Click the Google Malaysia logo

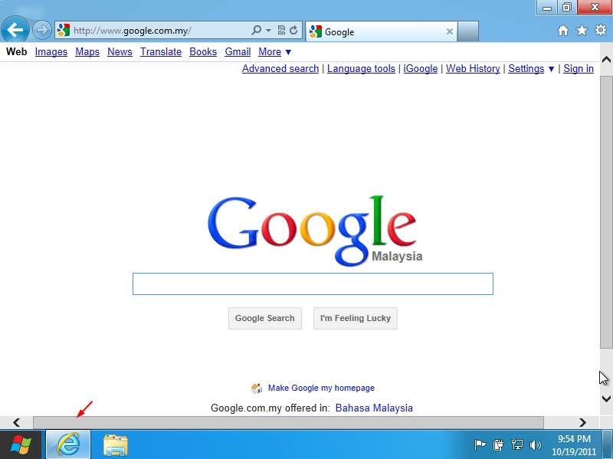tap(315, 231)
